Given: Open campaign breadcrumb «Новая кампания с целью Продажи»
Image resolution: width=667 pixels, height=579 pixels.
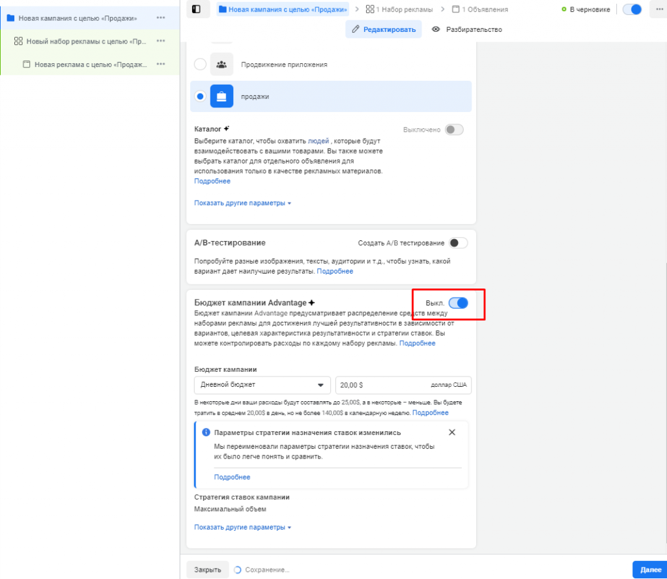Looking at the screenshot, I should pos(283,9).
